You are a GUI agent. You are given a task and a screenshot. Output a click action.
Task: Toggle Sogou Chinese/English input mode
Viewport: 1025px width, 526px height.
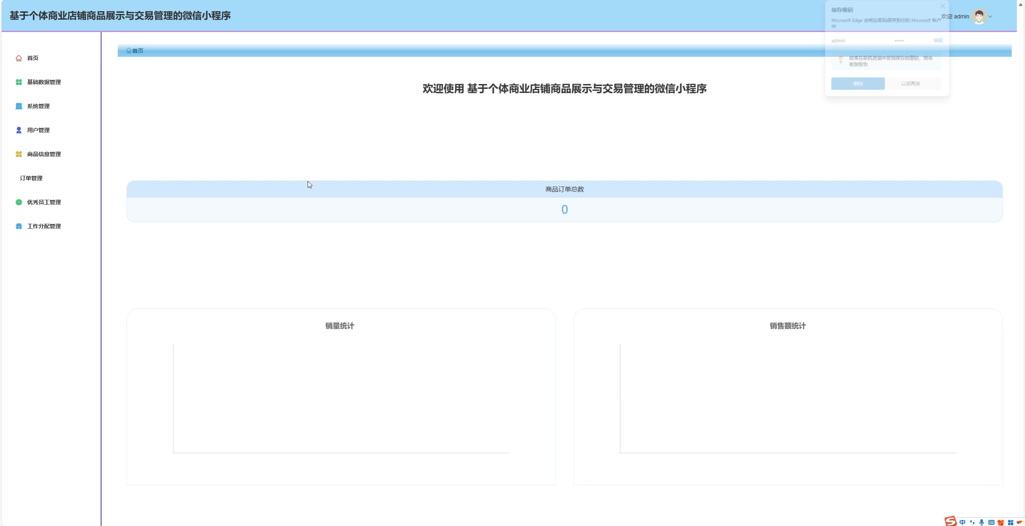pos(962,522)
